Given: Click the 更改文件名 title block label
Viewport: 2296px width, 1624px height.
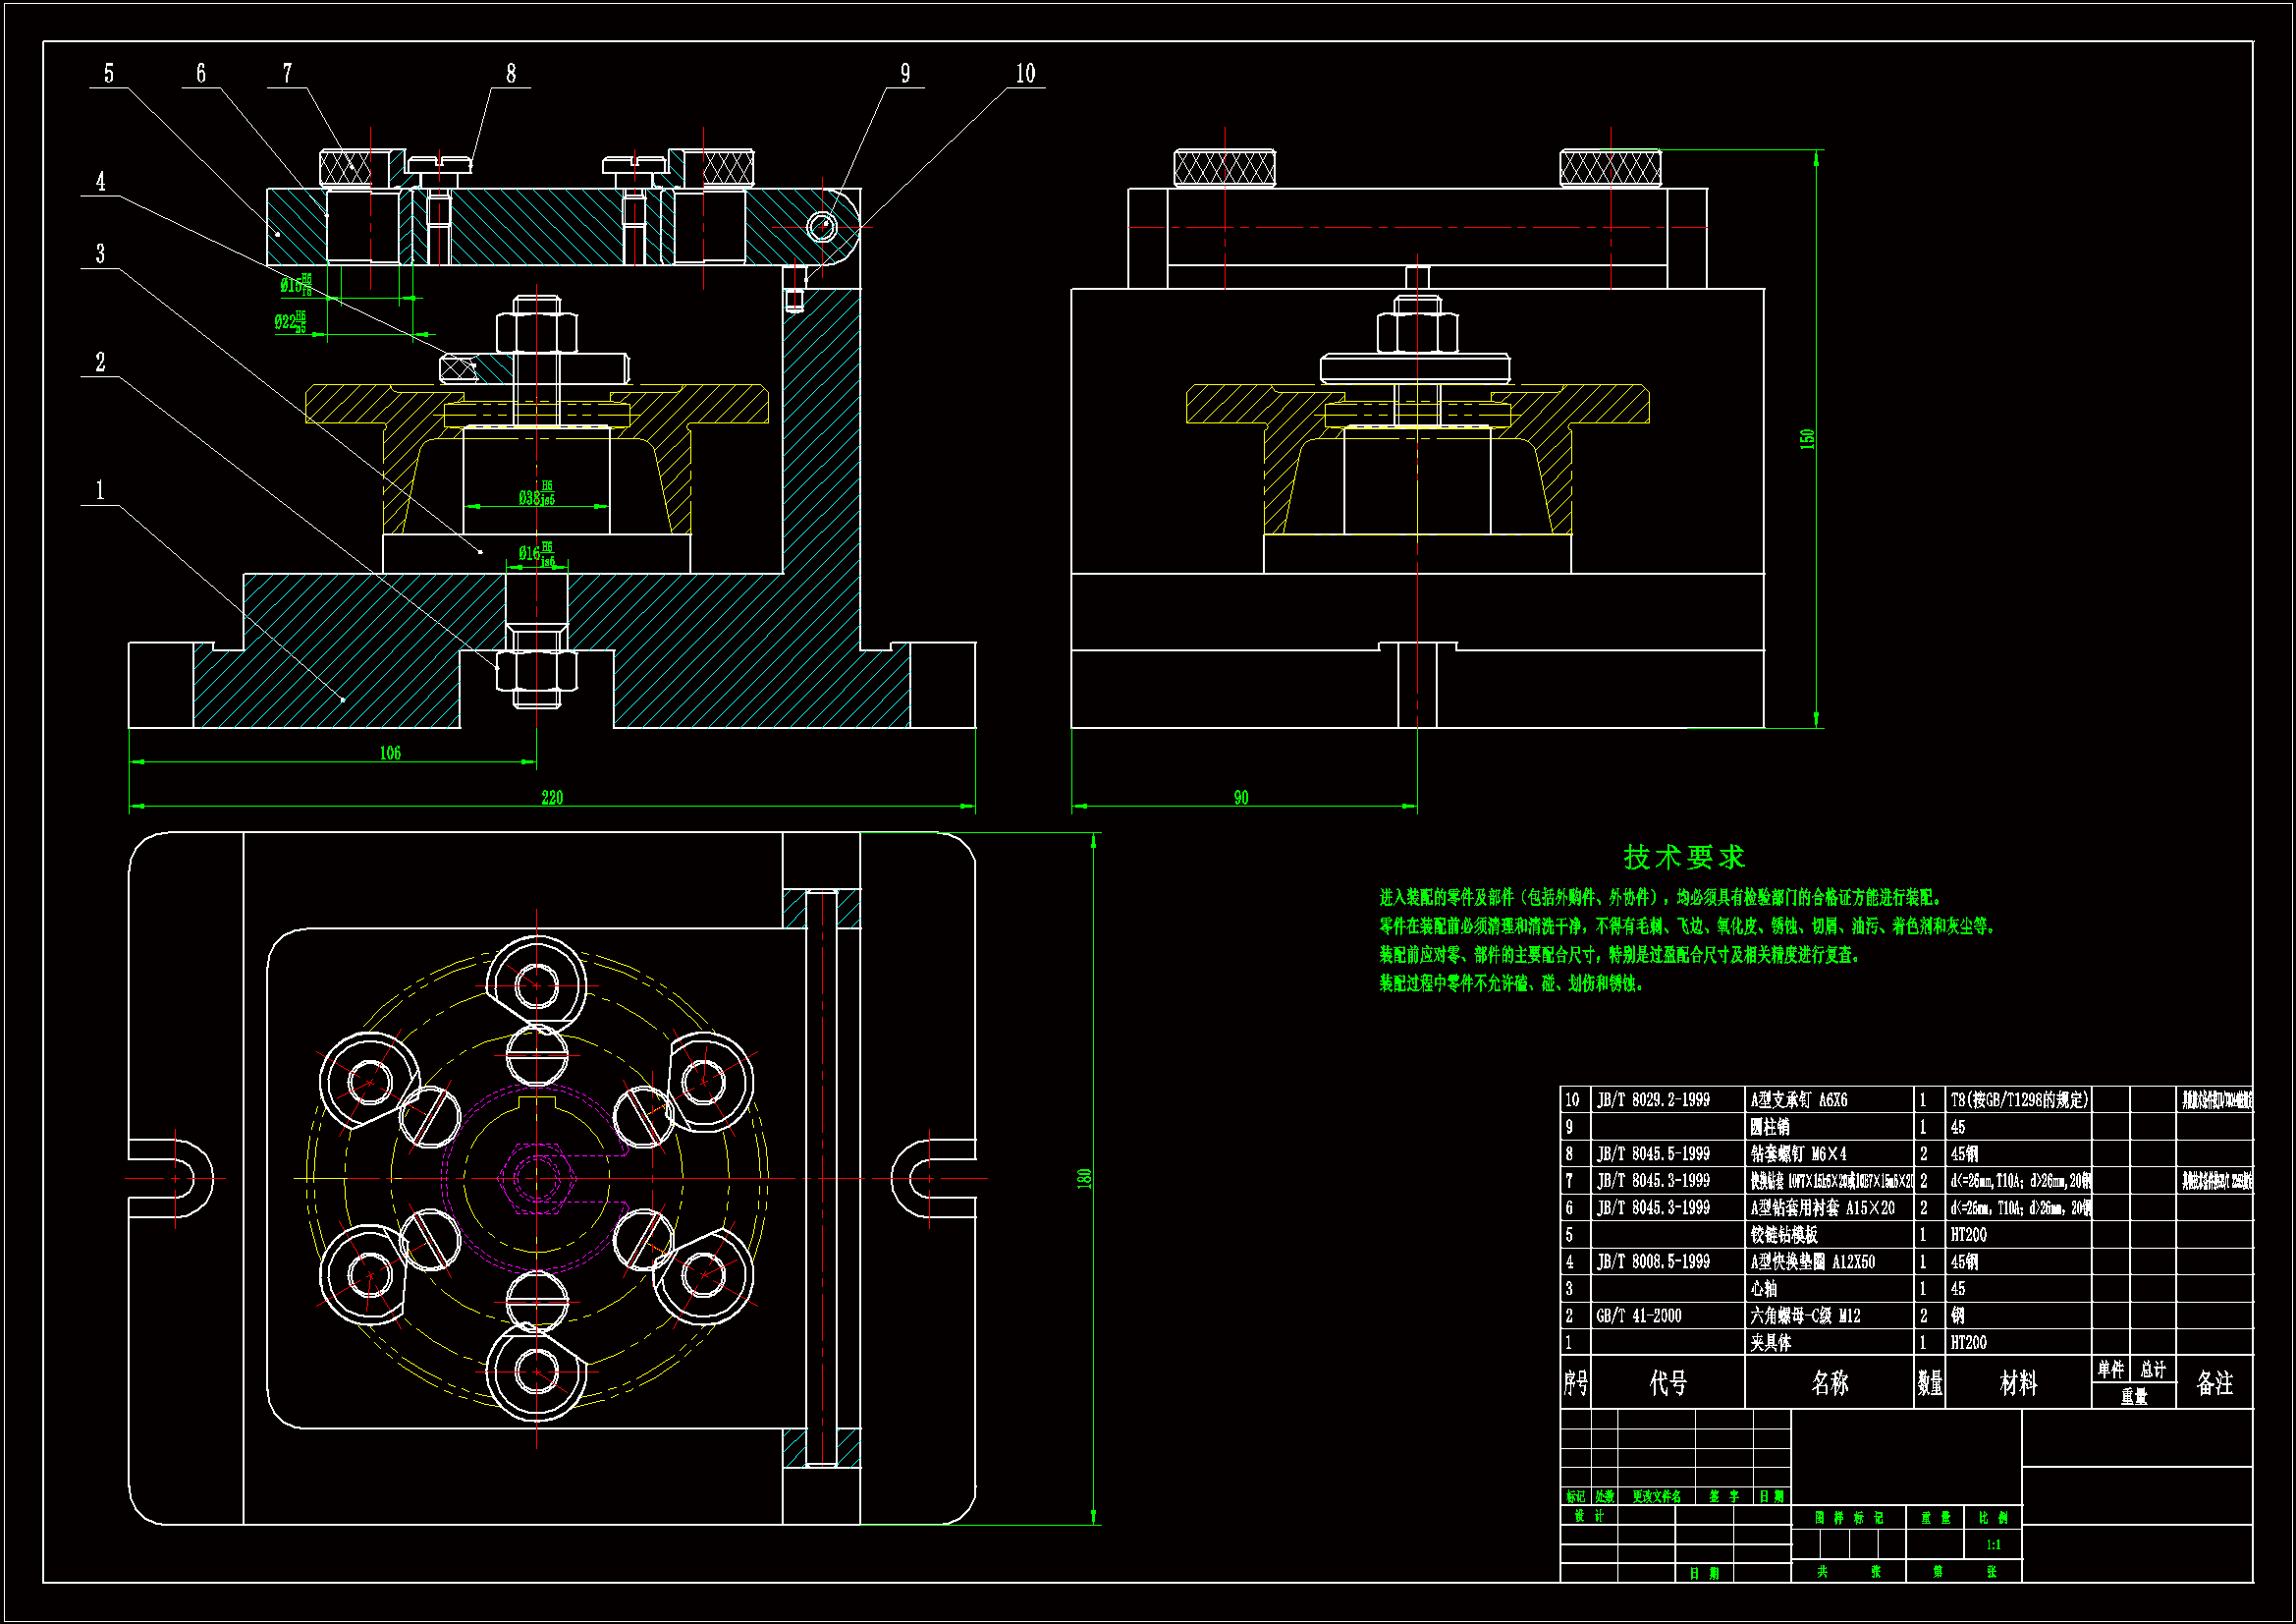Looking at the screenshot, I should 1656,1497.
